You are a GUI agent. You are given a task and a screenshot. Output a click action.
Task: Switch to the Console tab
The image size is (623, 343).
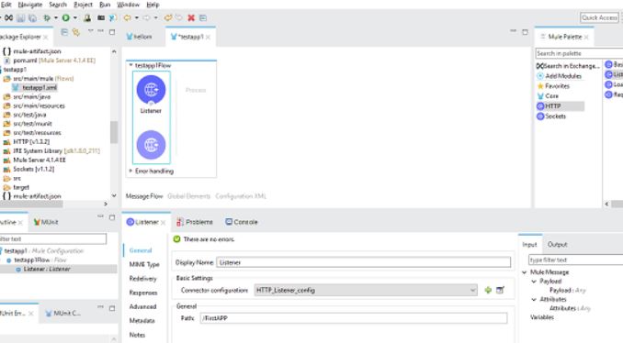click(x=242, y=222)
